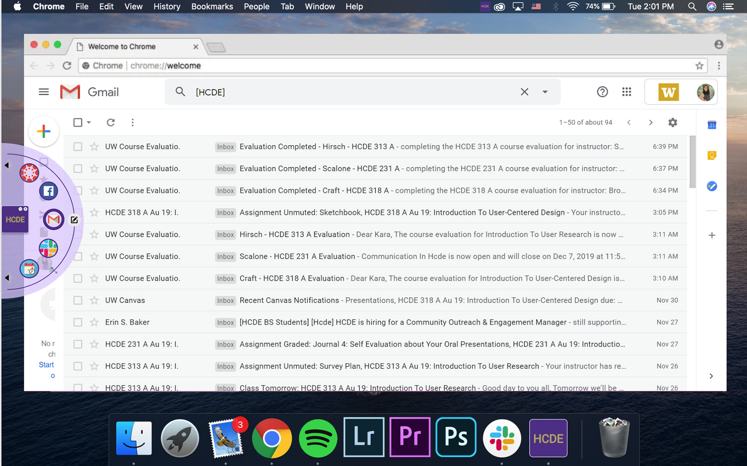
Task: Open the History menu
Action: [x=167, y=7]
